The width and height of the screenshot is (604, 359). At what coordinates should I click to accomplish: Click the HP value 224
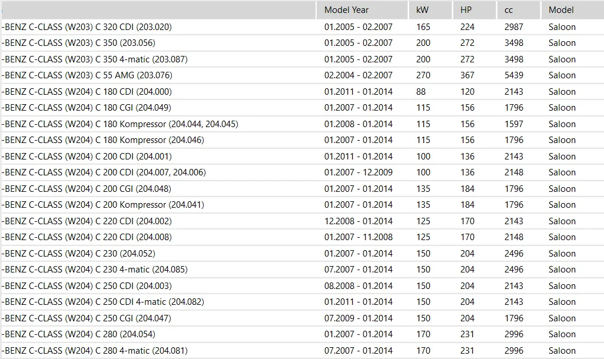467,27
